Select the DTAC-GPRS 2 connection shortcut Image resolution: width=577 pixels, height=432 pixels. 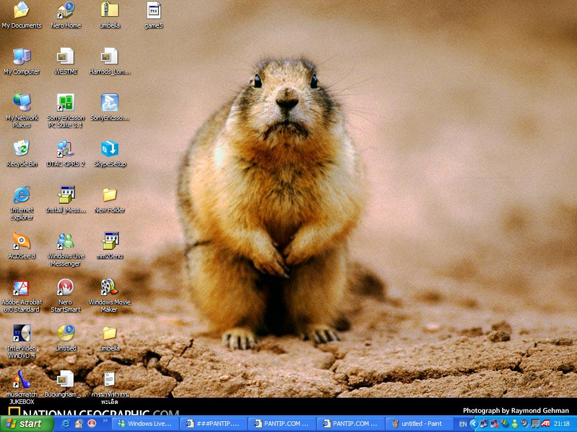tap(65, 154)
